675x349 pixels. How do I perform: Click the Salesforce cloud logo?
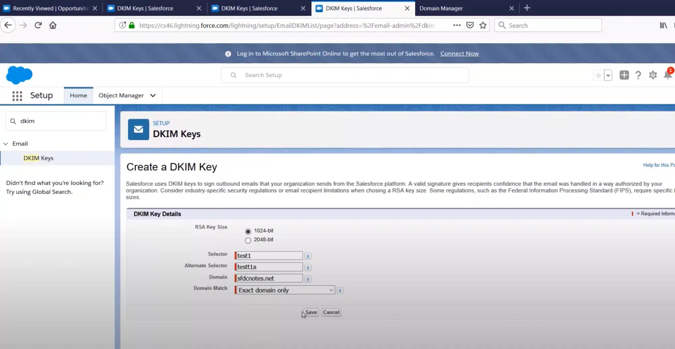pyautogui.click(x=19, y=75)
